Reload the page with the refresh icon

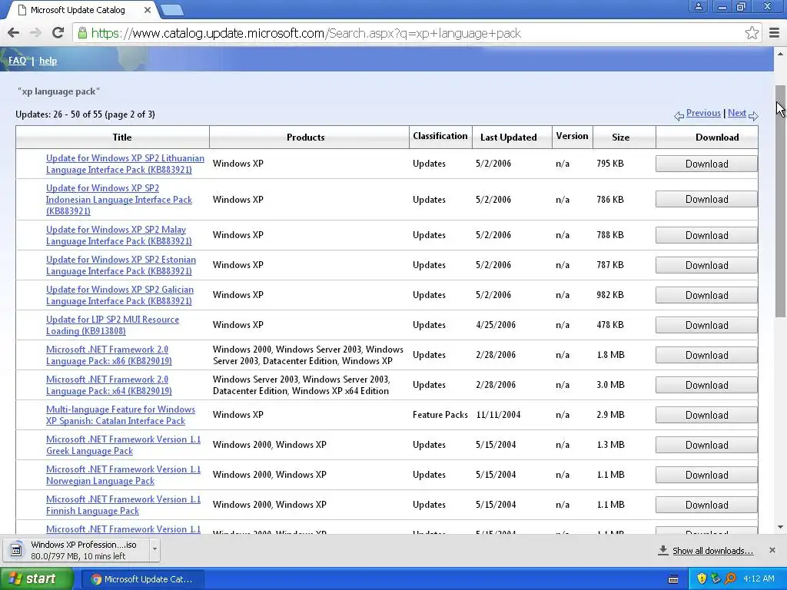[x=58, y=33]
